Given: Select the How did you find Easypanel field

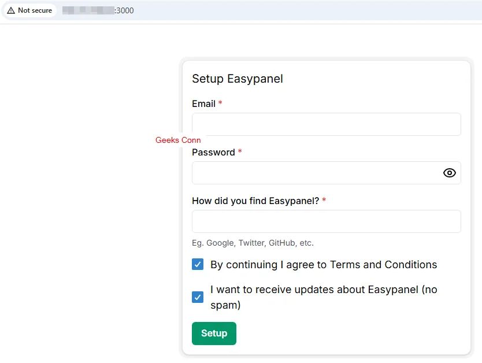Looking at the screenshot, I should (x=326, y=221).
